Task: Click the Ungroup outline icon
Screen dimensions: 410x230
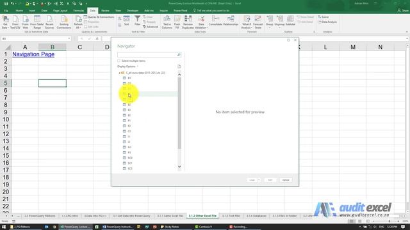Action: tap(279, 21)
